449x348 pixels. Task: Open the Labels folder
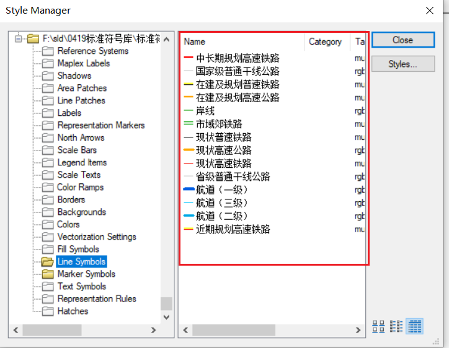click(x=69, y=113)
